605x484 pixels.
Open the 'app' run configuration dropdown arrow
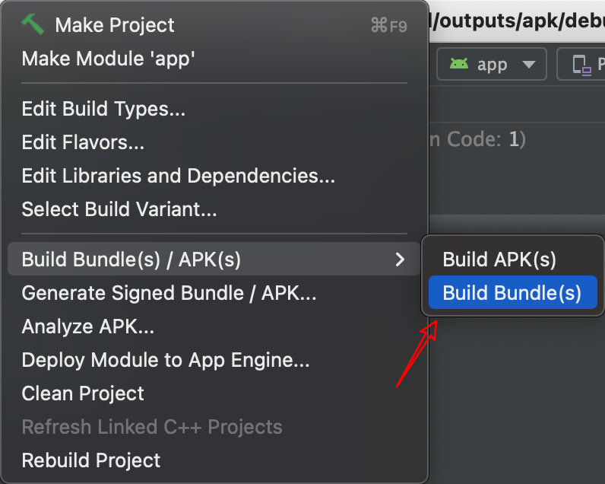coord(529,65)
